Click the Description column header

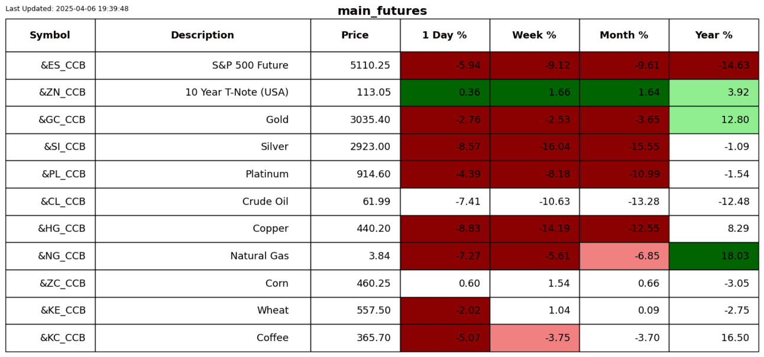click(202, 35)
